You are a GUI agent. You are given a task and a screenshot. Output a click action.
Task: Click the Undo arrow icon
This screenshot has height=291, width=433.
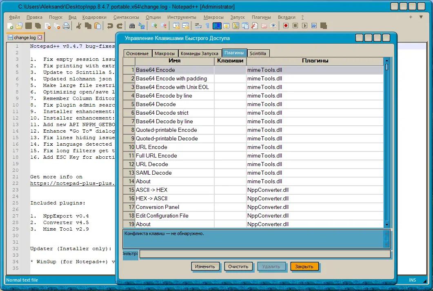[110, 26]
